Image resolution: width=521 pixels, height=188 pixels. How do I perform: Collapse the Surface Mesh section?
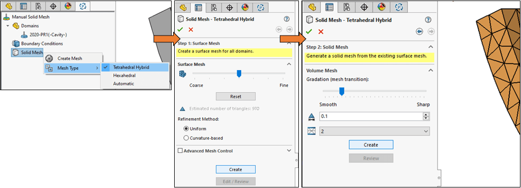point(289,64)
